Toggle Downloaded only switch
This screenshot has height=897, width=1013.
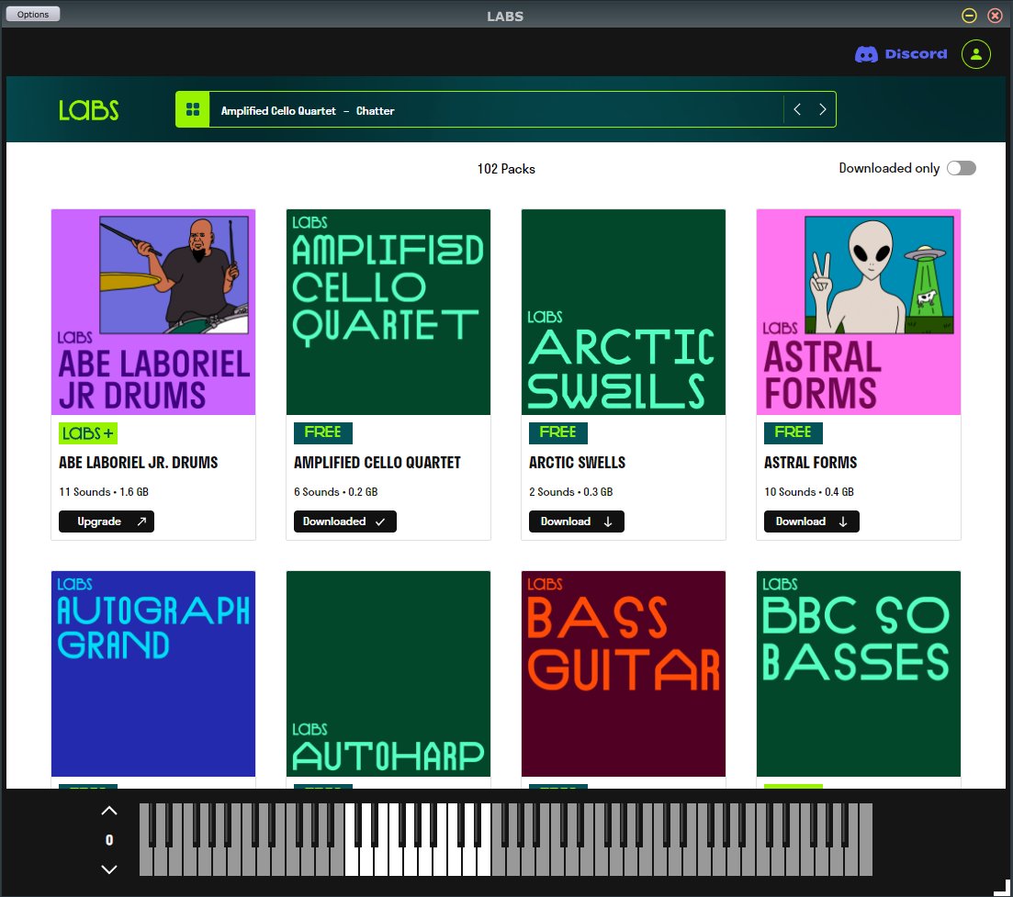[961, 169]
